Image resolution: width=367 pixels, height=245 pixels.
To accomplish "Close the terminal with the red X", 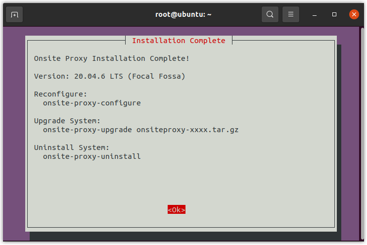I will pyautogui.click(x=354, y=14).
